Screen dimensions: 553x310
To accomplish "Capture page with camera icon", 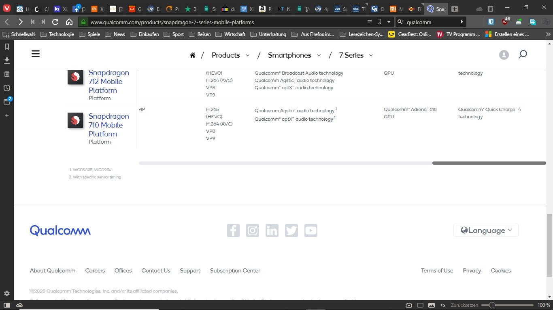I will pyautogui.click(x=409, y=305).
